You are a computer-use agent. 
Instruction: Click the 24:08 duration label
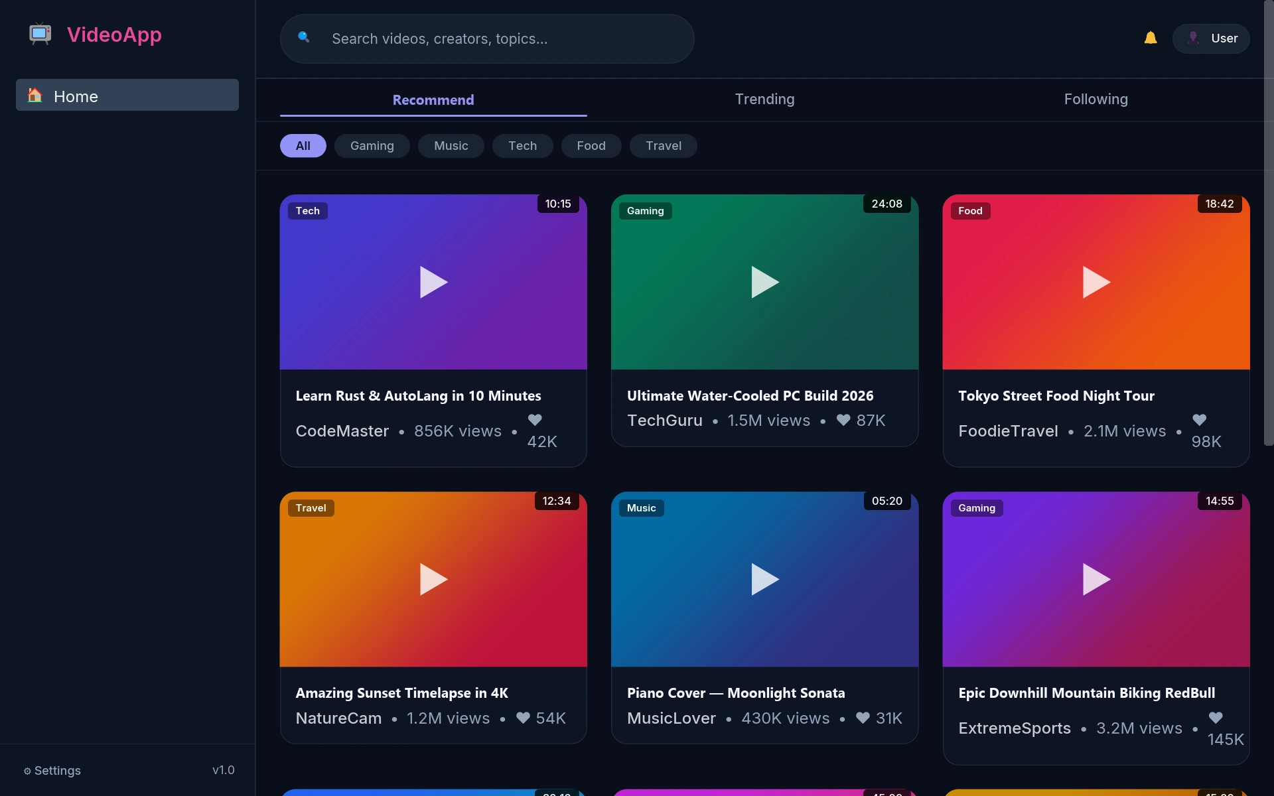(887, 204)
